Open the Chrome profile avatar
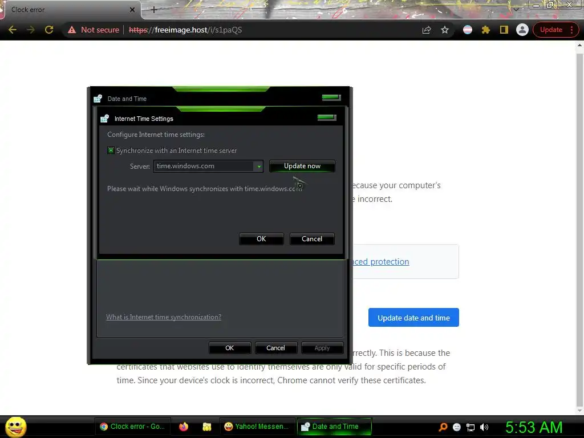 522,30
